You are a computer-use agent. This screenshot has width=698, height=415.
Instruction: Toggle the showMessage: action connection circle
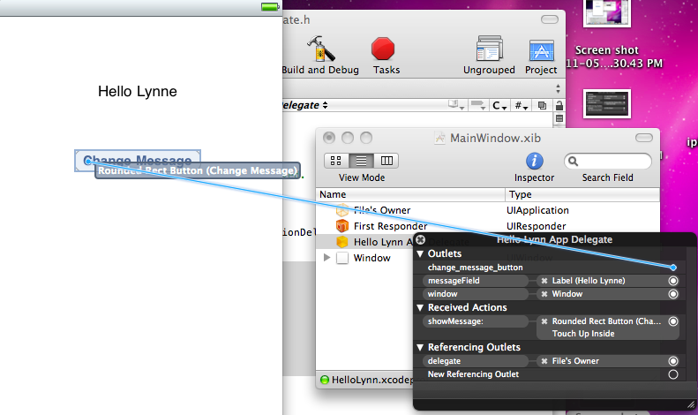pos(673,321)
